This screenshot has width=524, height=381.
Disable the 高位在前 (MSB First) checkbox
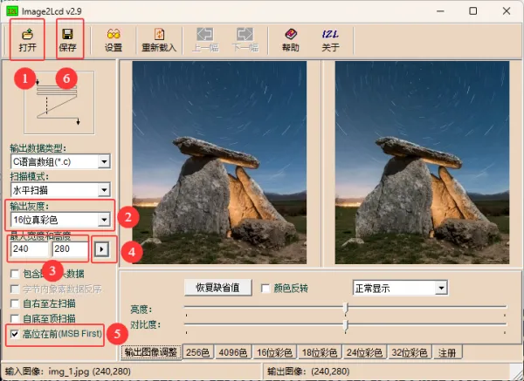point(14,334)
